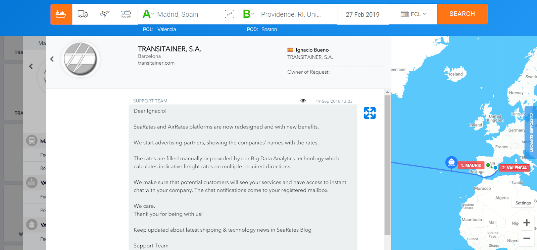Open the 27 Feb 2019 date picker
The height and width of the screenshot is (250, 537).
363,14
